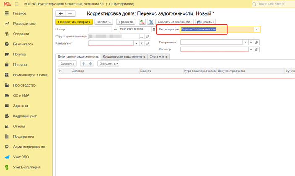This screenshot has width=295, height=176.
Task: Click the Дт/Кт postings icon in toolbar
Action: coord(142,21)
